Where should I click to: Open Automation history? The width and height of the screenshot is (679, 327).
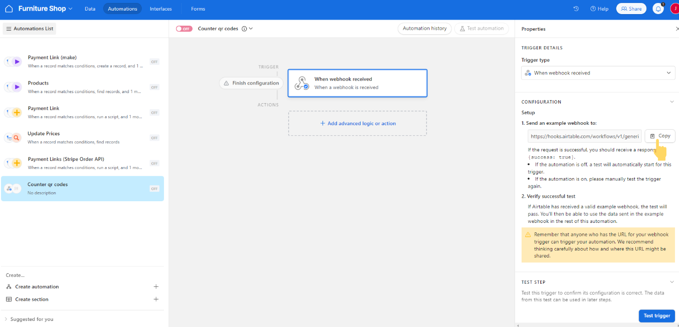click(425, 29)
